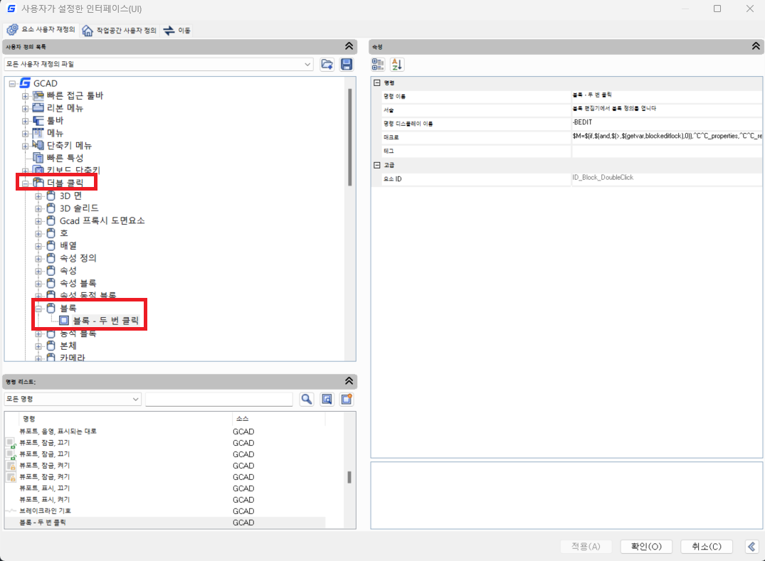Switch to 이동 tab
765x561 pixels.
tap(176, 31)
